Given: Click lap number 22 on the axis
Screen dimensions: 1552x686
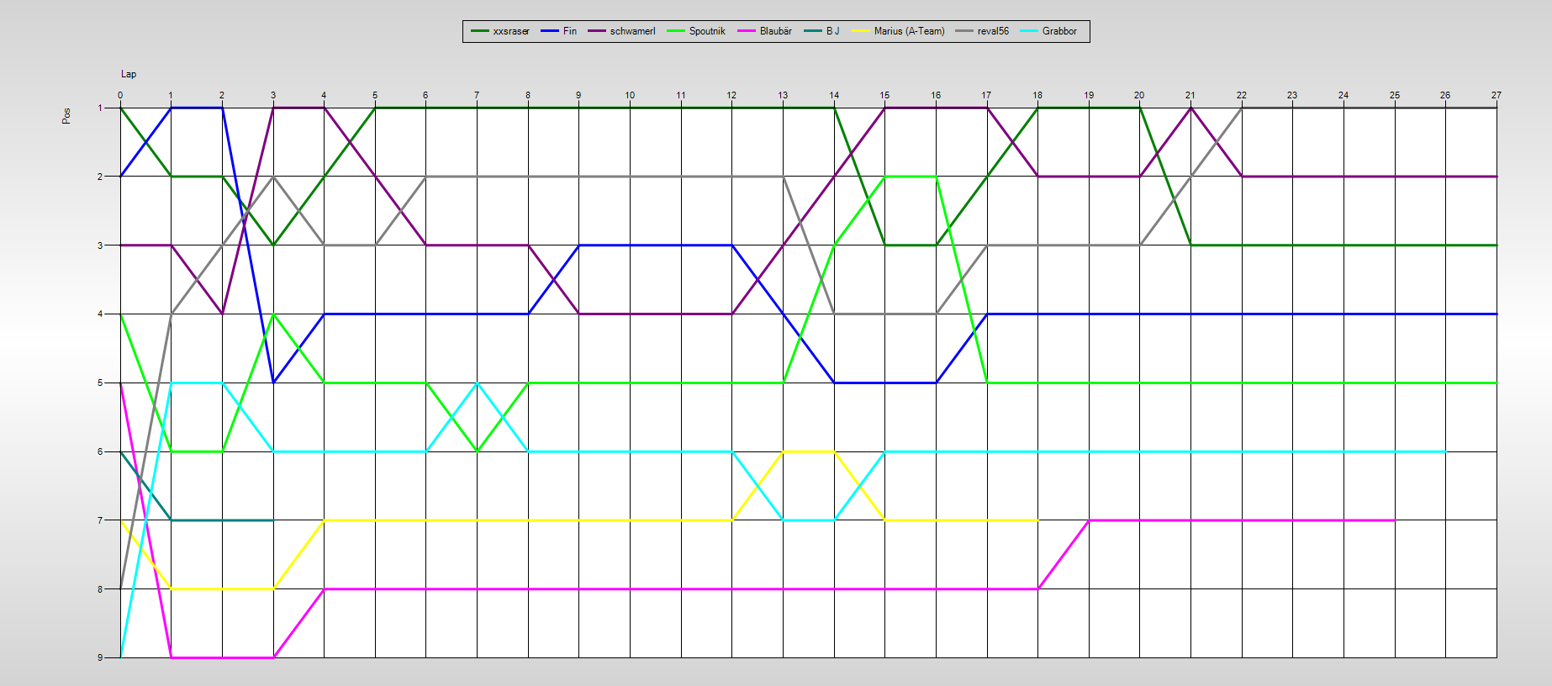Looking at the screenshot, I should click(x=1242, y=95).
